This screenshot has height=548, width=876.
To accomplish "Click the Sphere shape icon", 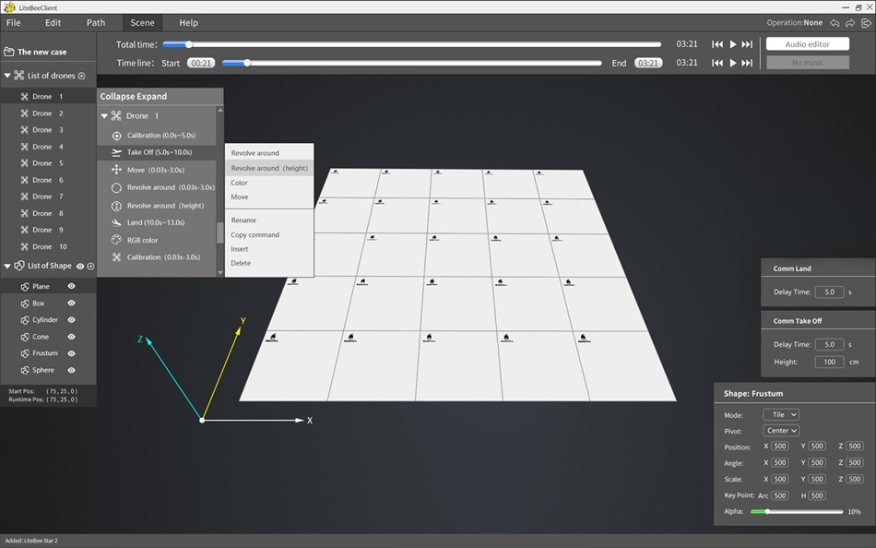I will point(25,371).
